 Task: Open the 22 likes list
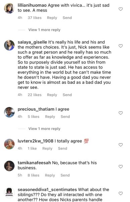[35, 95]
